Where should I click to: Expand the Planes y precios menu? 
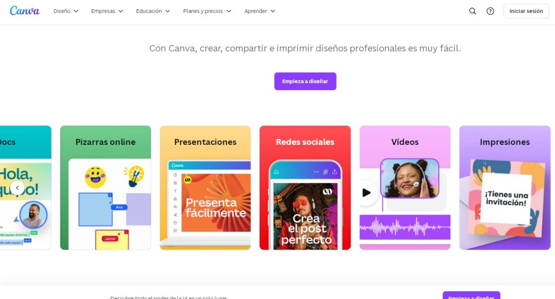[x=207, y=11]
